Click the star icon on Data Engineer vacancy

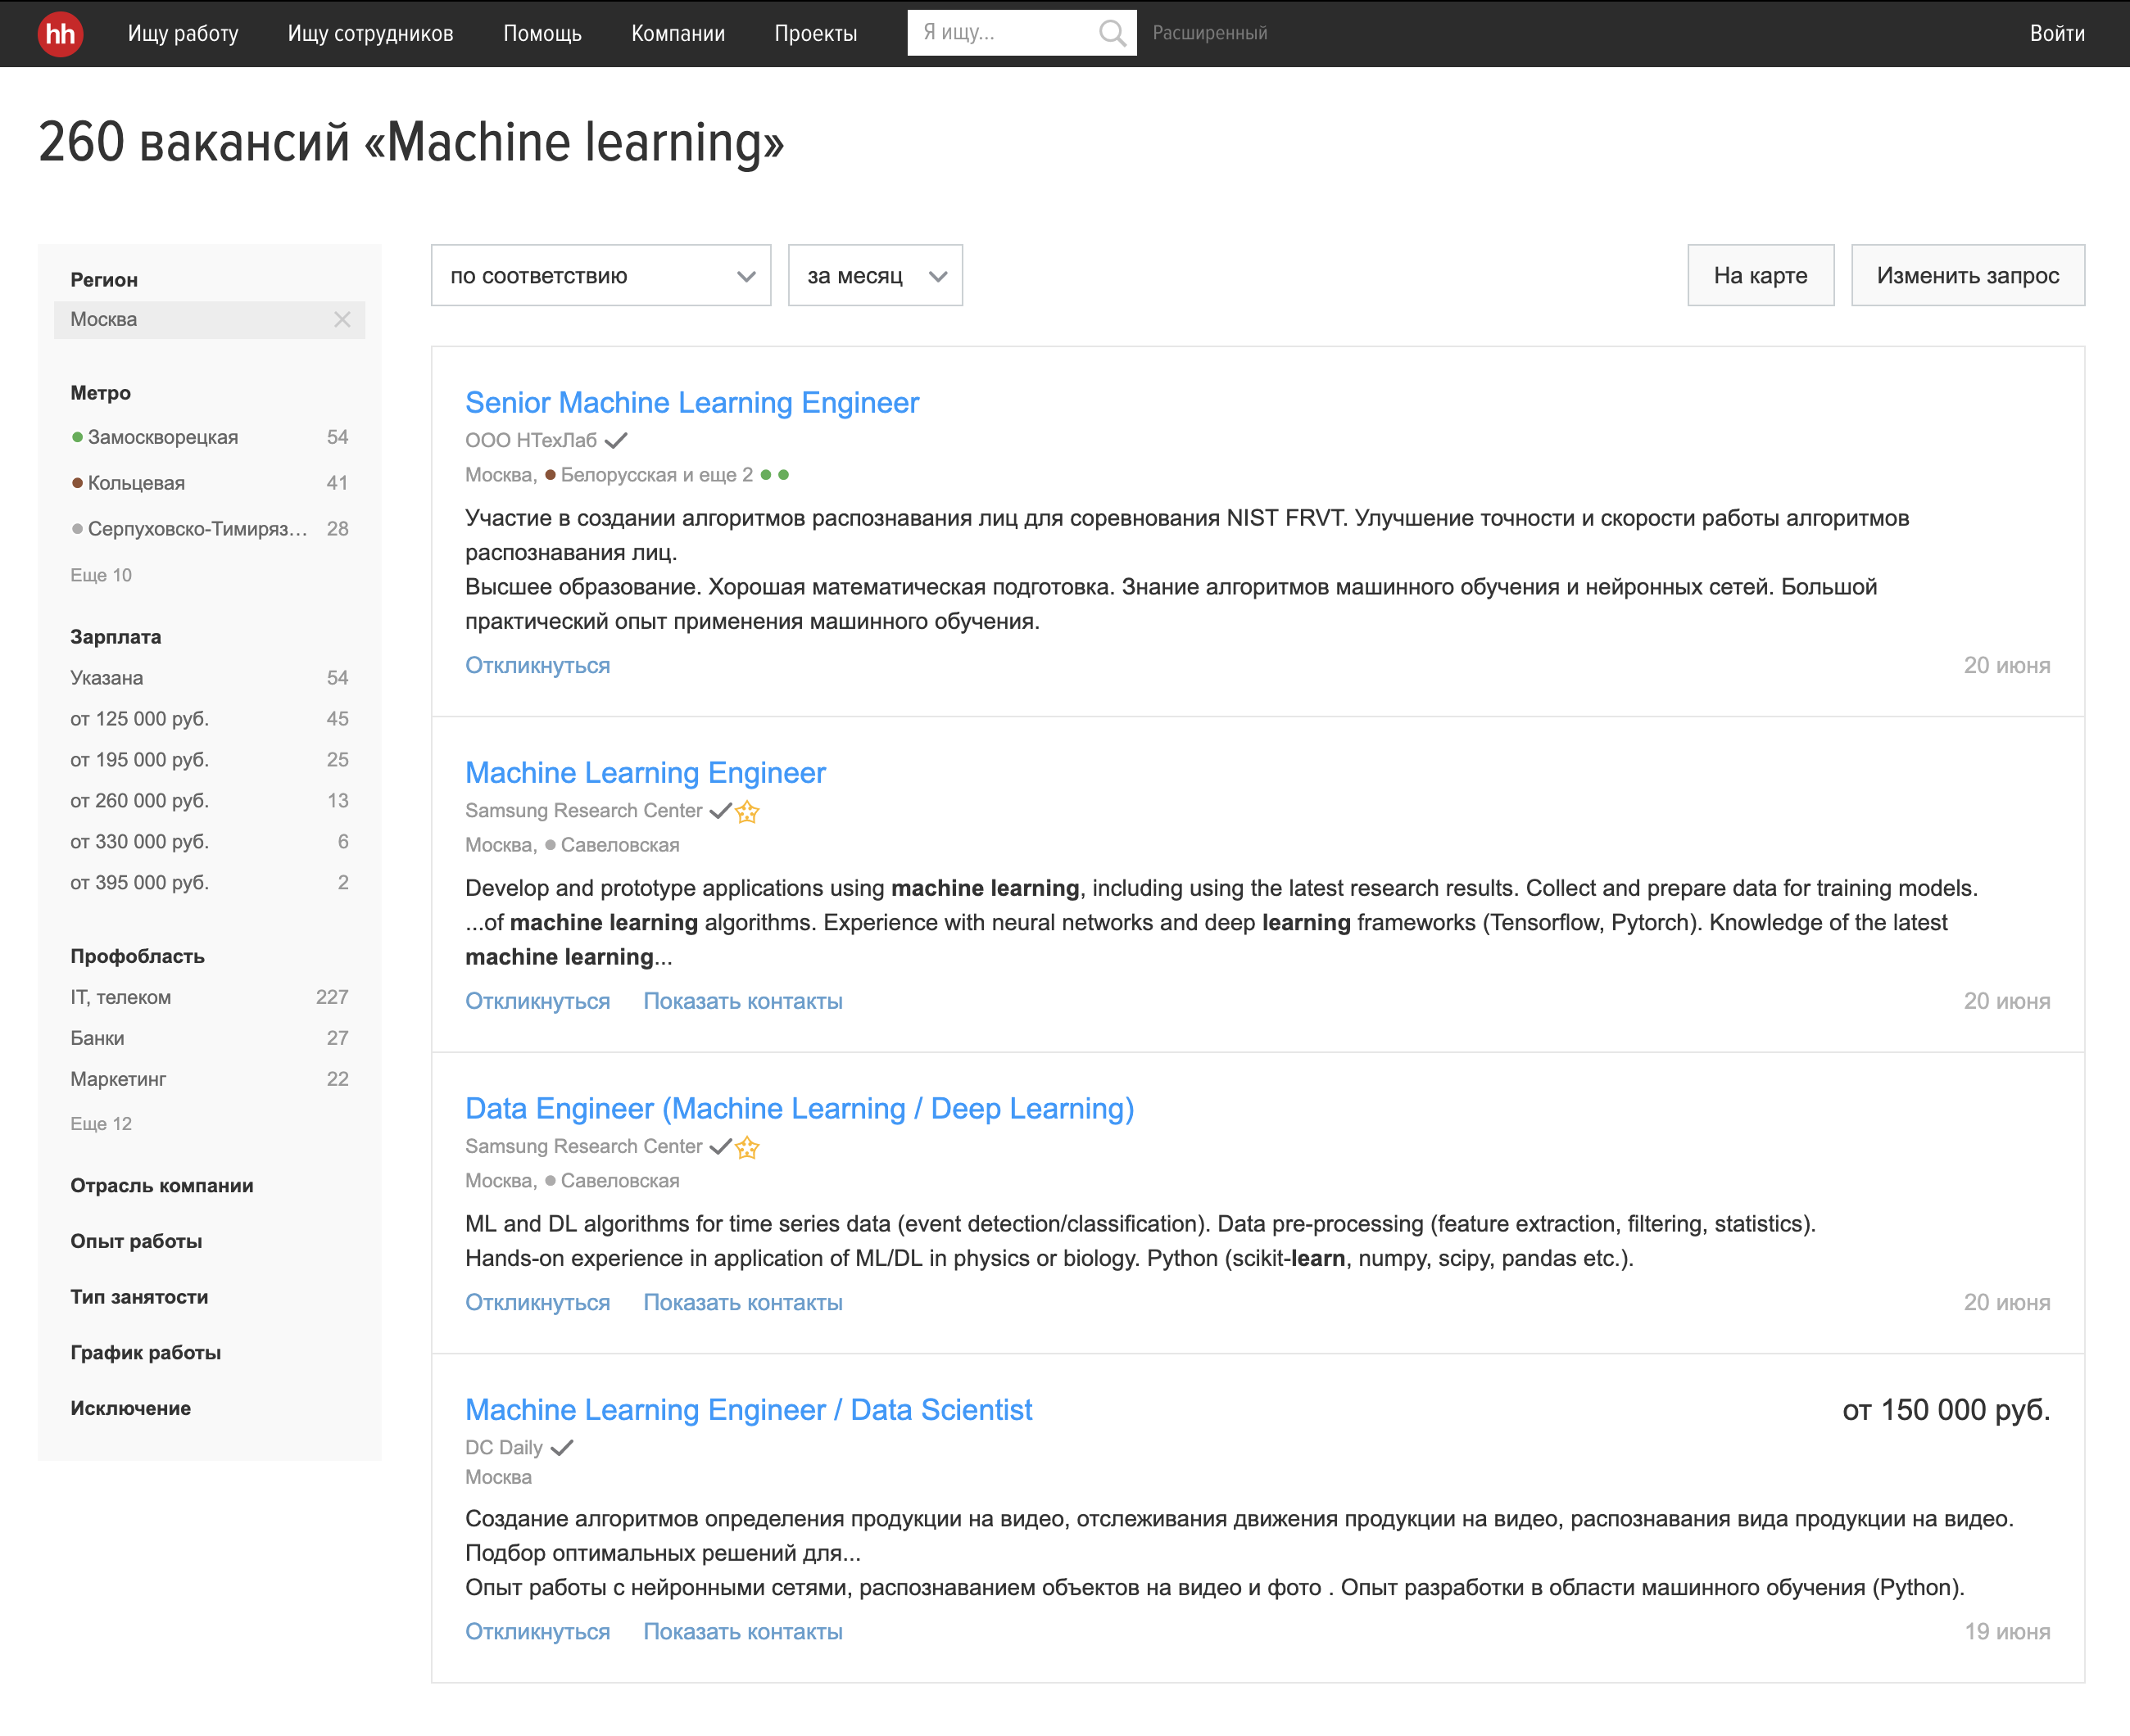(x=747, y=1147)
